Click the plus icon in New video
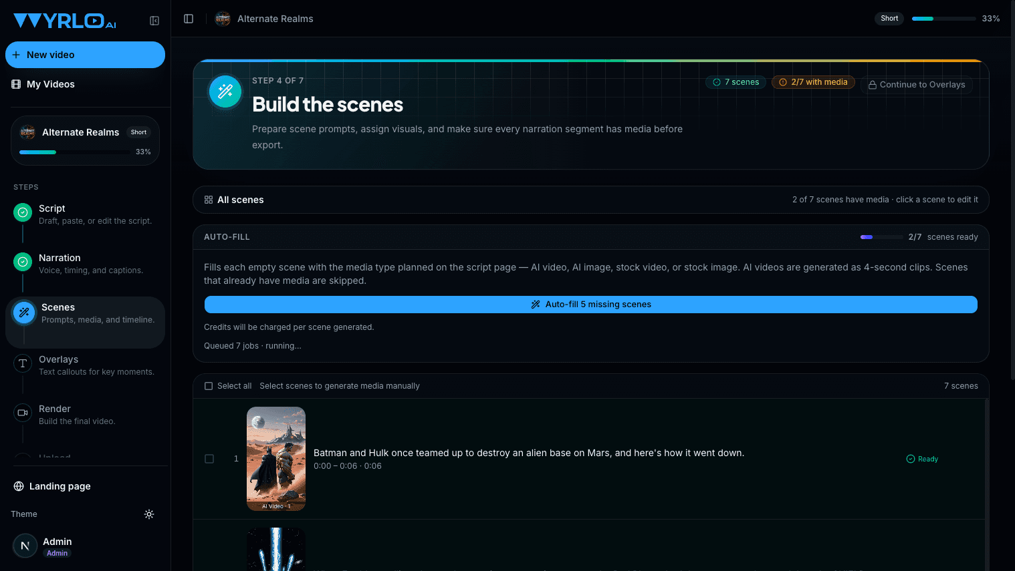Screen dimensions: 1015x571 [x=16, y=55]
